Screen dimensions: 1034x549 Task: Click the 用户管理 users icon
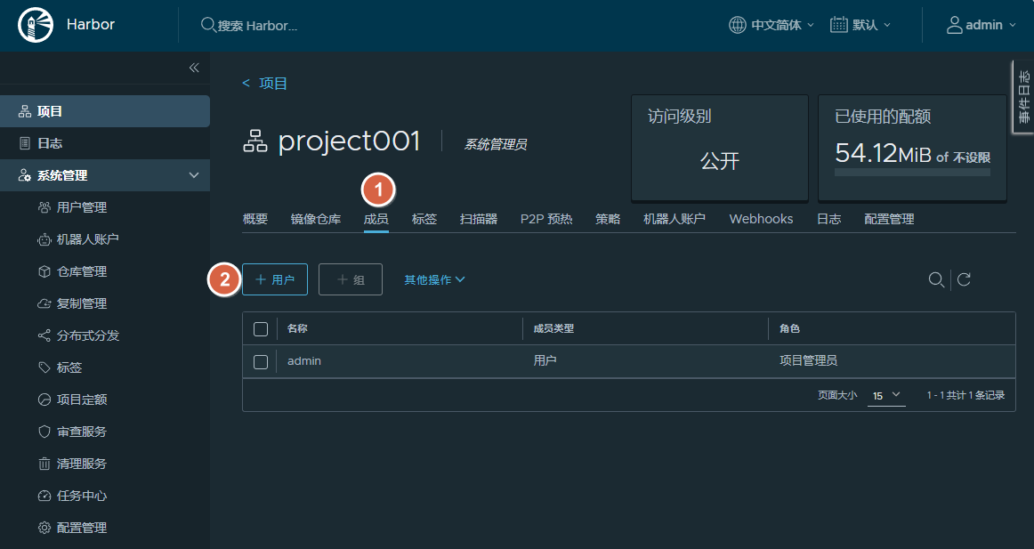pyautogui.click(x=44, y=207)
